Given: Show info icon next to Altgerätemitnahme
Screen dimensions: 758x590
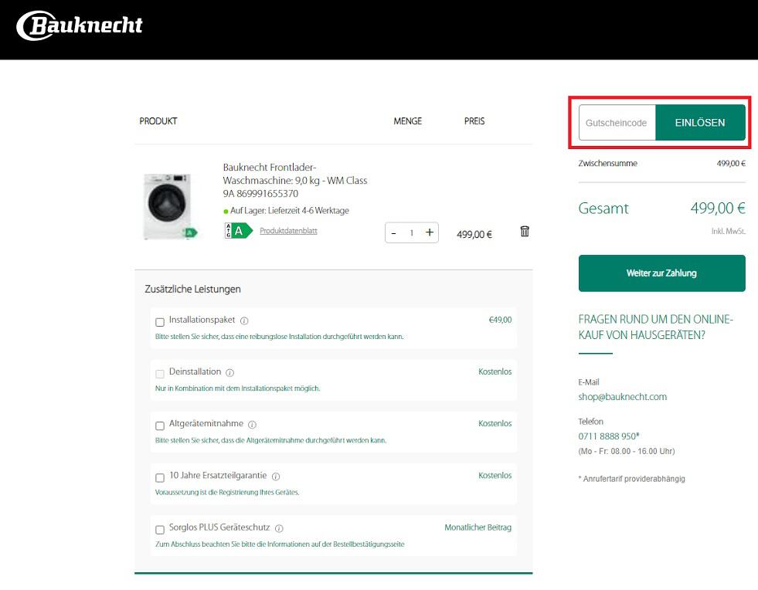Looking at the screenshot, I should (252, 425).
